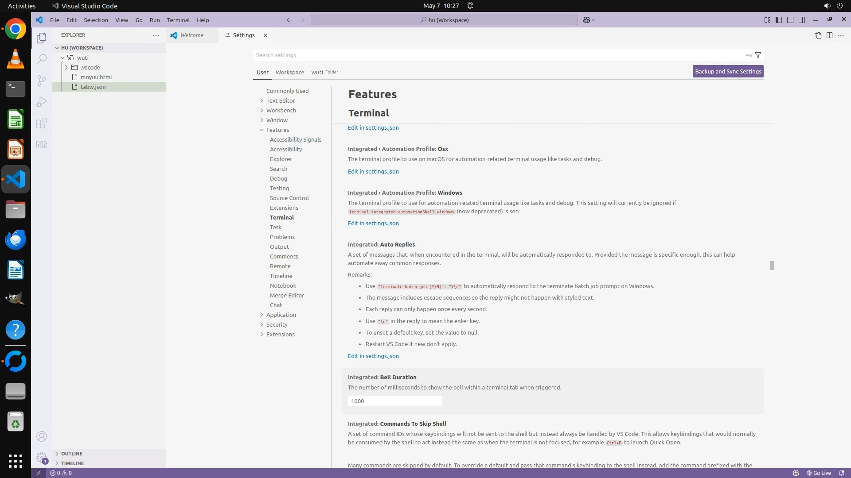Image resolution: width=851 pixels, height=478 pixels.
Task: Toggle the secondary side bar layout button
Action: (x=802, y=20)
